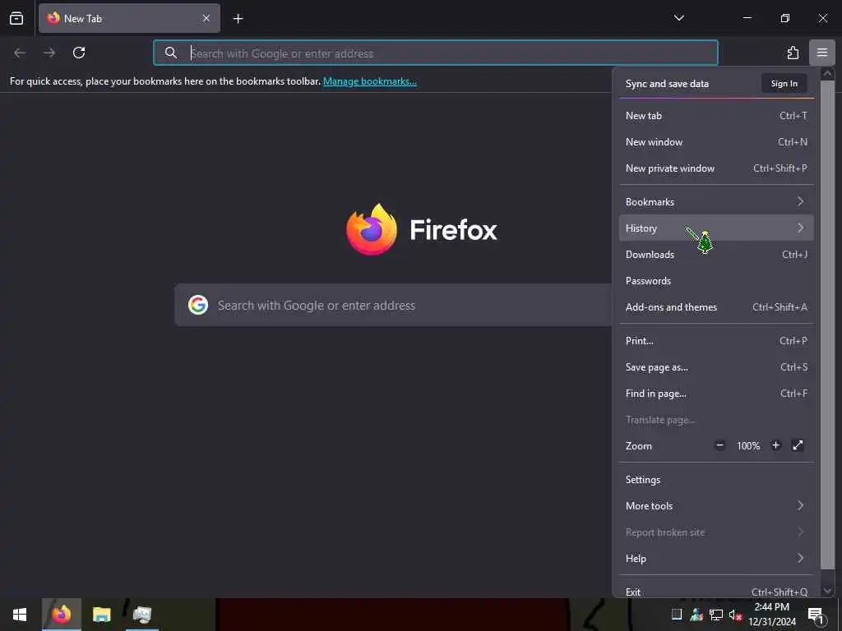The width and height of the screenshot is (842, 631).
Task: Open the Manage bookmarks link
Action: (x=369, y=81)
